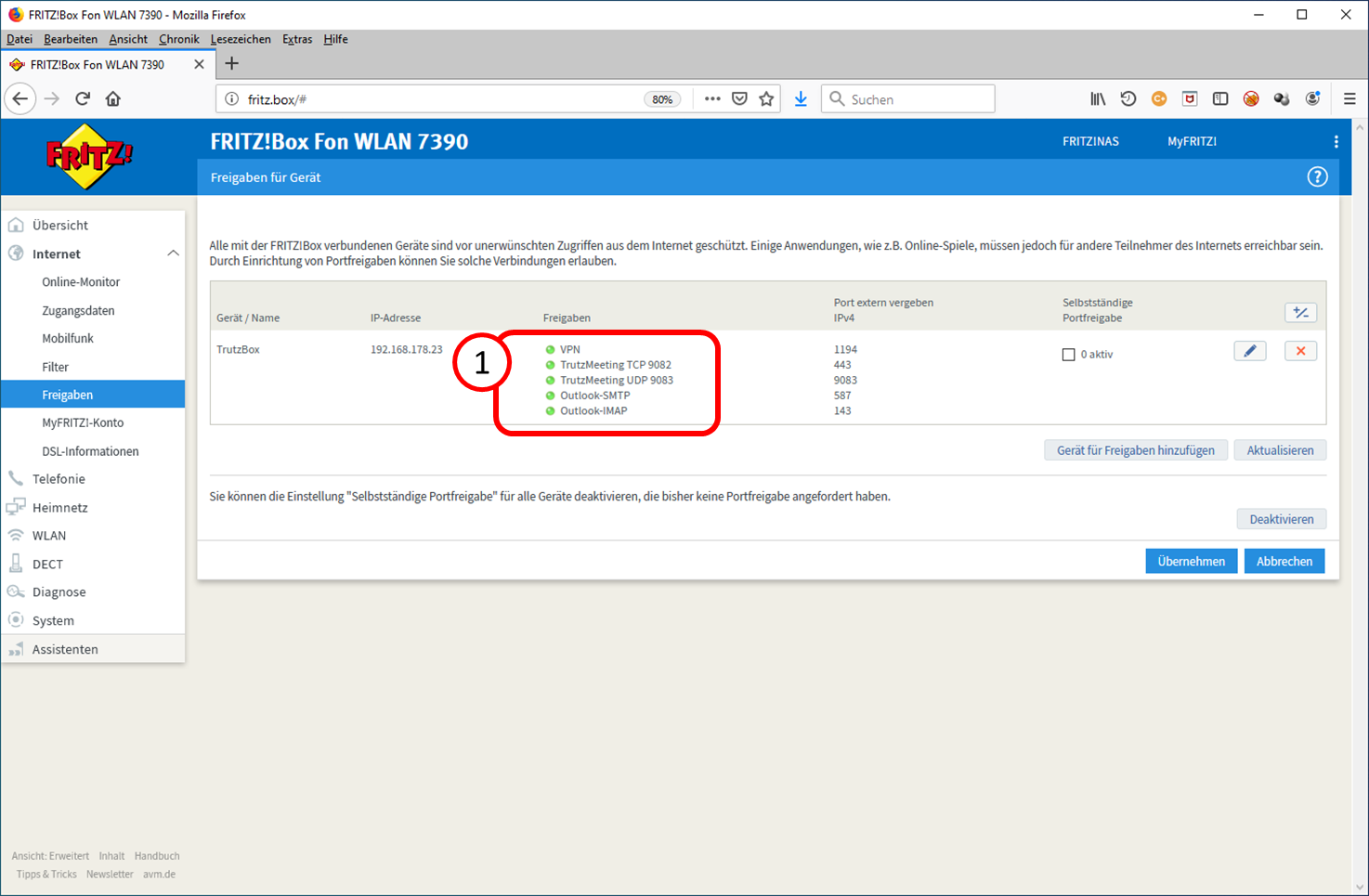The image size is (1369, 896).
Task: Toggle the "0 aktiv" Portfreigabe checkbox
Action: point(1068,355)
